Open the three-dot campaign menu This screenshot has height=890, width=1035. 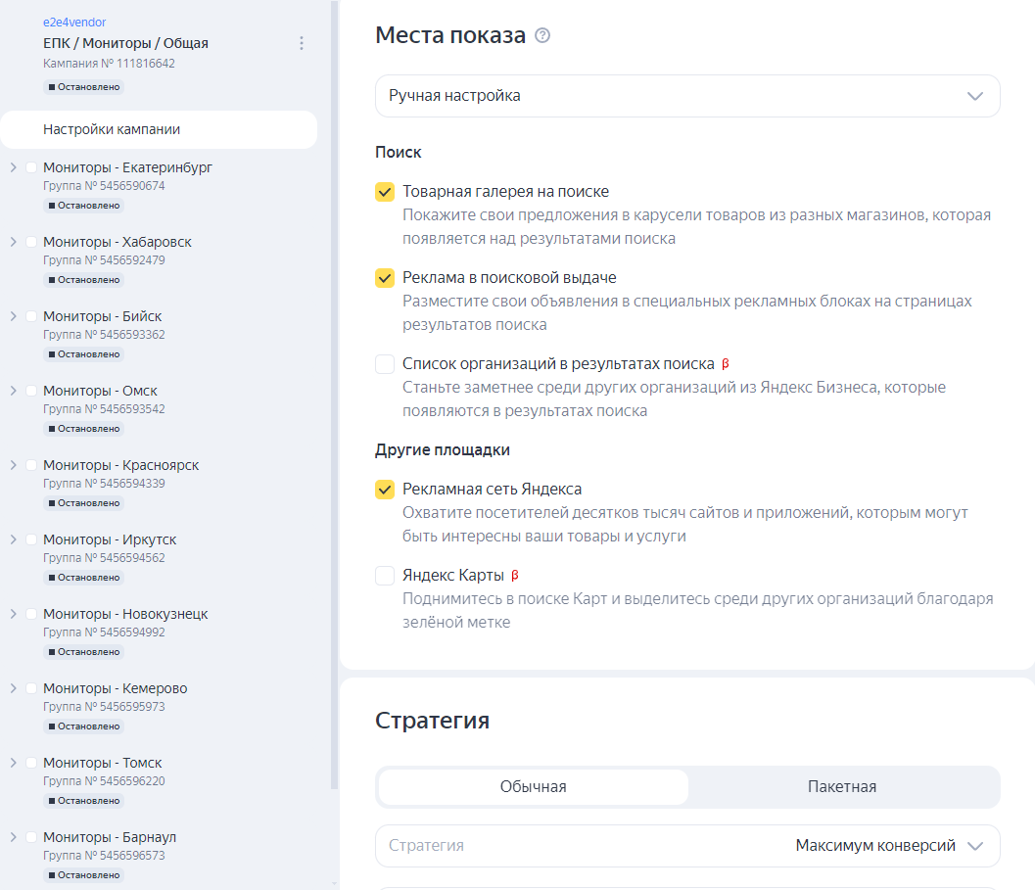(302, 43)
